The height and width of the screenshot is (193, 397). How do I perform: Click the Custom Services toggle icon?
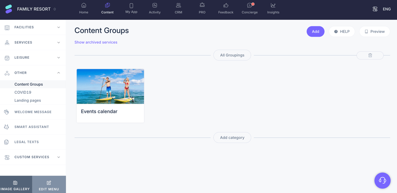(x=7, y=157)
